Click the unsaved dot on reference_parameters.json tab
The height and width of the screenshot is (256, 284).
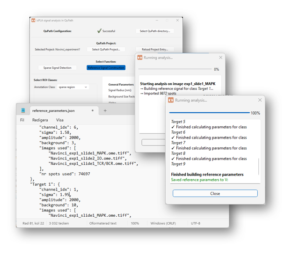(x=93, y=110)
